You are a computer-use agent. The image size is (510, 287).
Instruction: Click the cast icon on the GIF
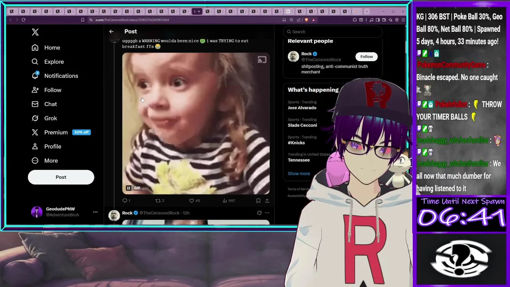click(262, 60)
